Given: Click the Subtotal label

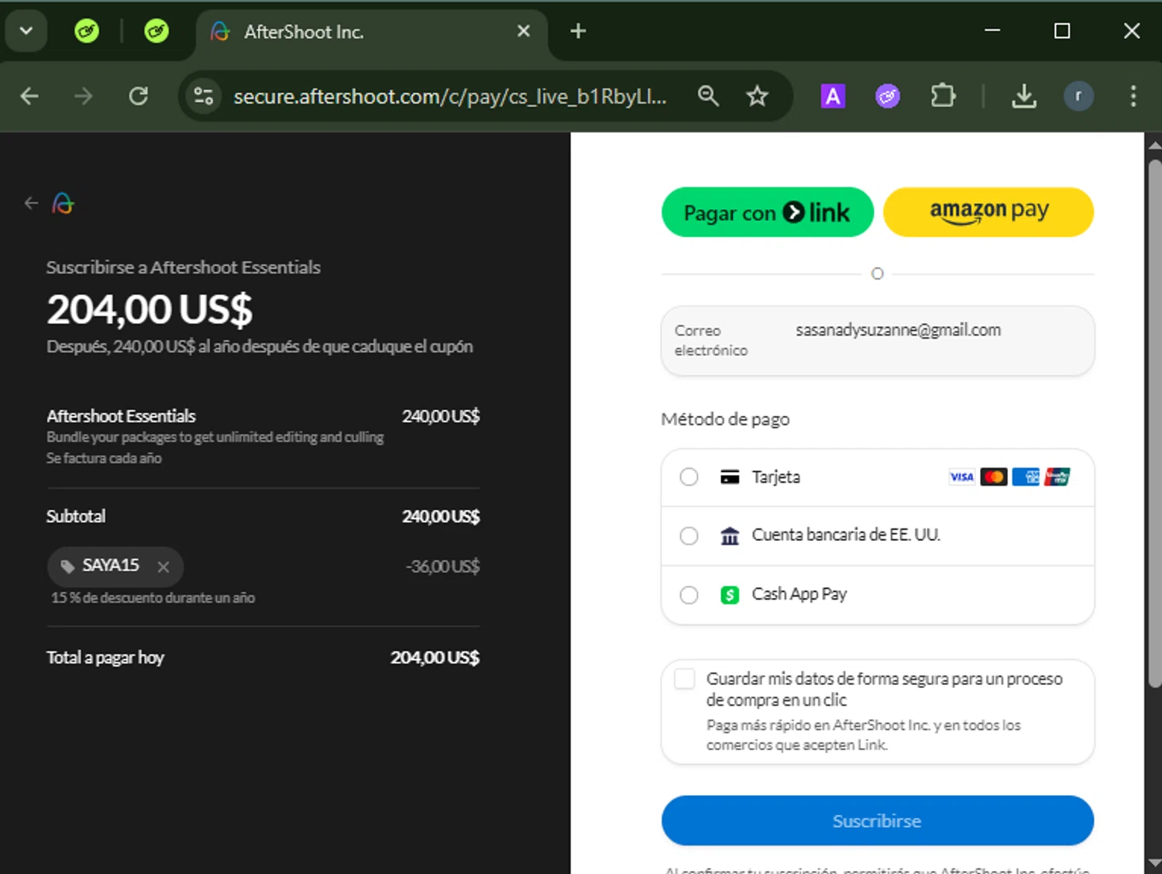Looking at the screenshot, I should point(76,516).
